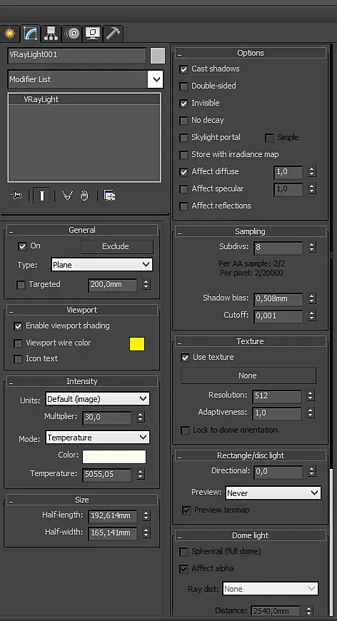Open Configure modifier sets icon

109,196
